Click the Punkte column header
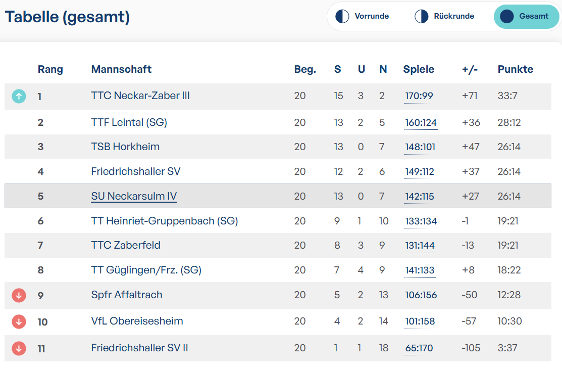562x370 pixels. tap(516, 69)
